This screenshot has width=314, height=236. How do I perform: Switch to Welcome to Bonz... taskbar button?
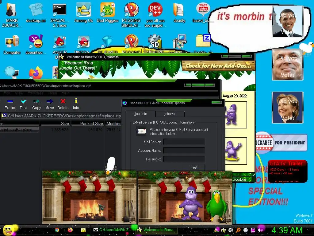click(x=156, y=230)
